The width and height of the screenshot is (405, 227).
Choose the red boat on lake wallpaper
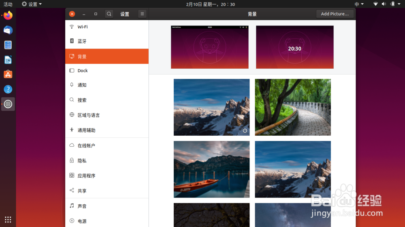tap(211, 169)
